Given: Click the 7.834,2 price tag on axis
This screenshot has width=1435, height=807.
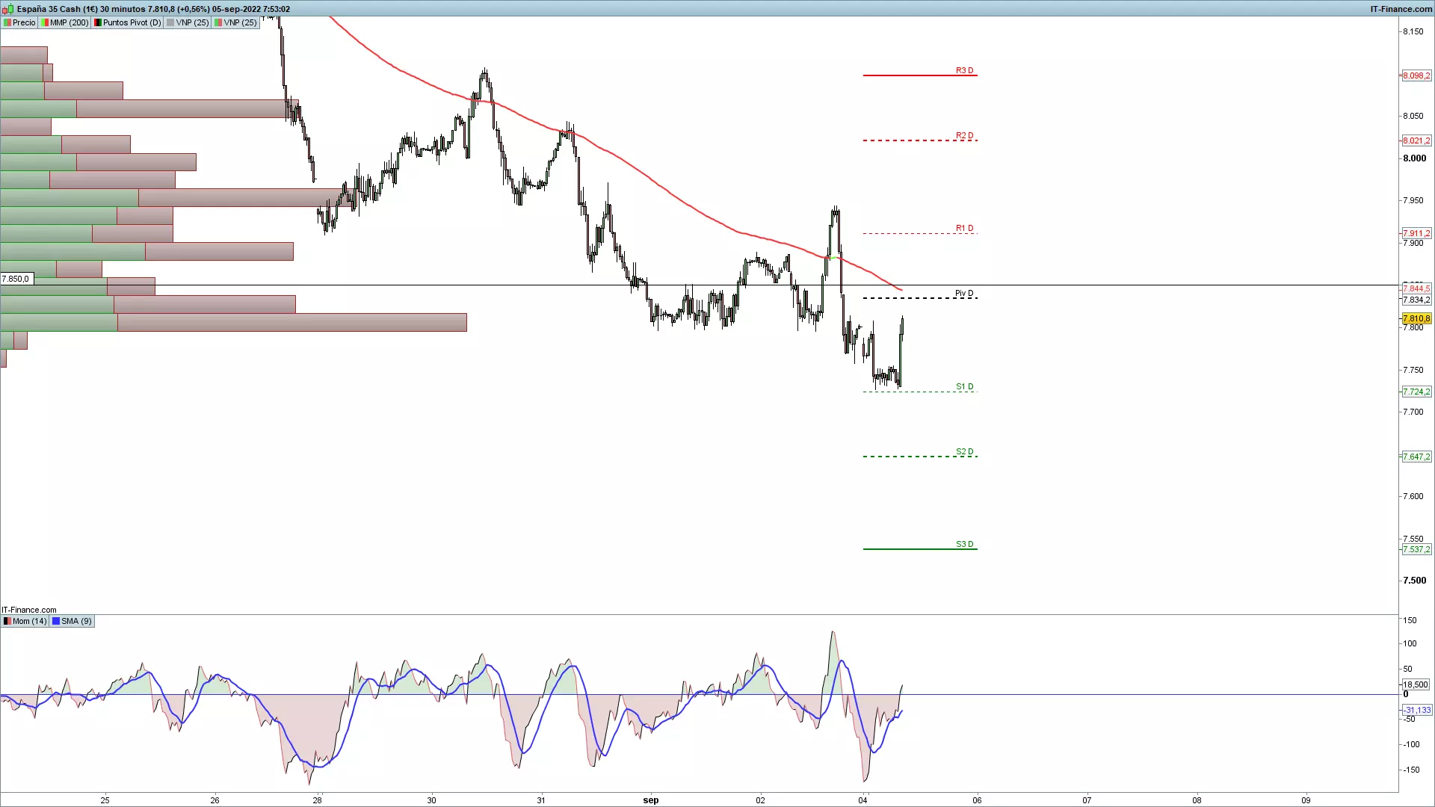Looking at the screenshot, I should pos(1416,300).
